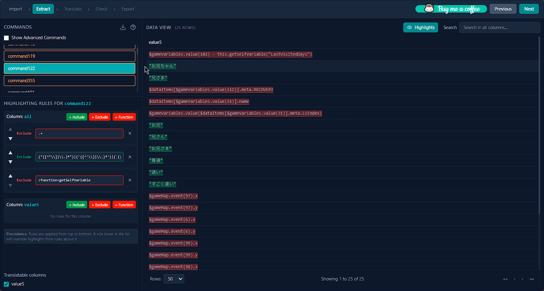Uncheck the value5 translatable column
The image size is (544, 291).
pos(6,284)
